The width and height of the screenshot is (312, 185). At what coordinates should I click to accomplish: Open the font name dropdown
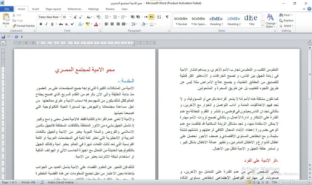(60, 16)
